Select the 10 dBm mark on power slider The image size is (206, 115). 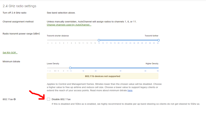point(79,43)
